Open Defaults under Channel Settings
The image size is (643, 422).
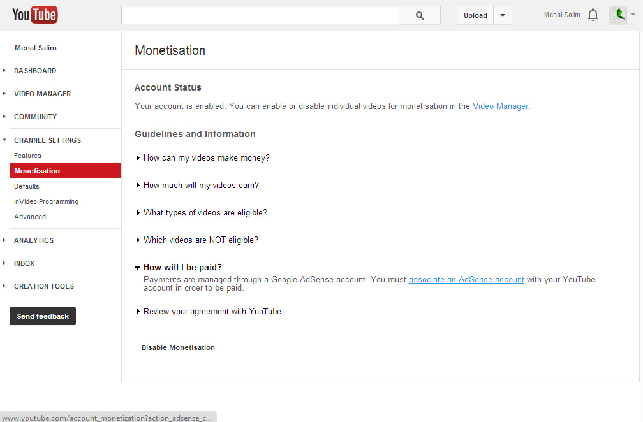click(27, 186)
